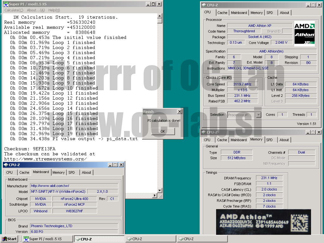The width and height of the screenshot is (324, 243).
Task: Click scroll right arrow in Super PI
Action: 155,195
